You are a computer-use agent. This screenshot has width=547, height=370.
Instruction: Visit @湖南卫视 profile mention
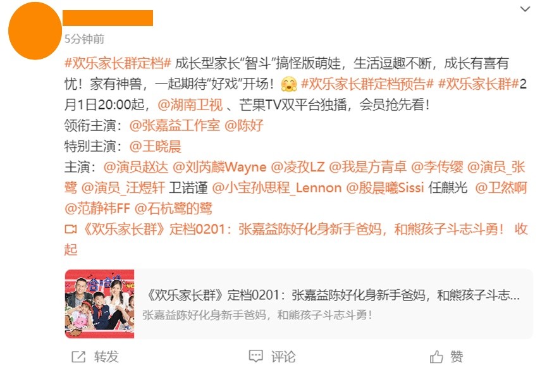tap(190, 104)
